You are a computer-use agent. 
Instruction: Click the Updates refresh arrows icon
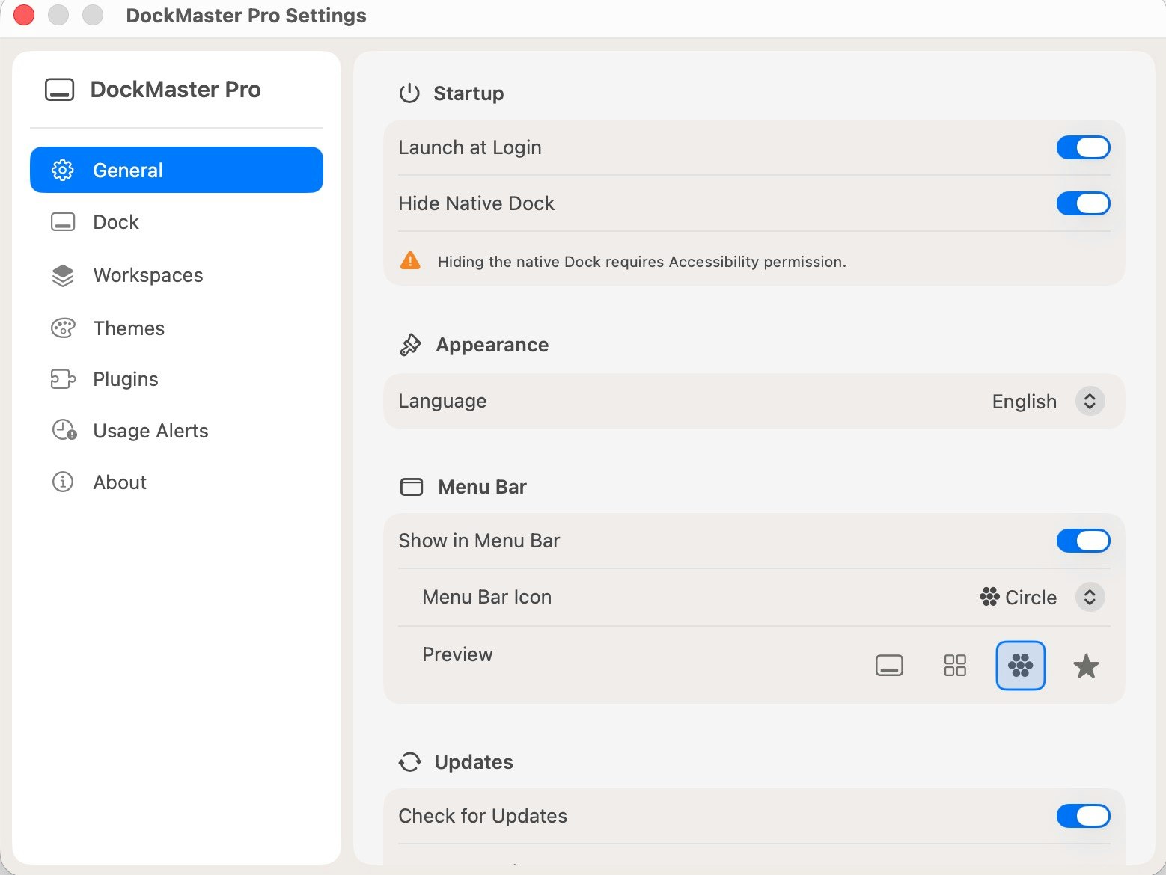(x=410, y=762)
